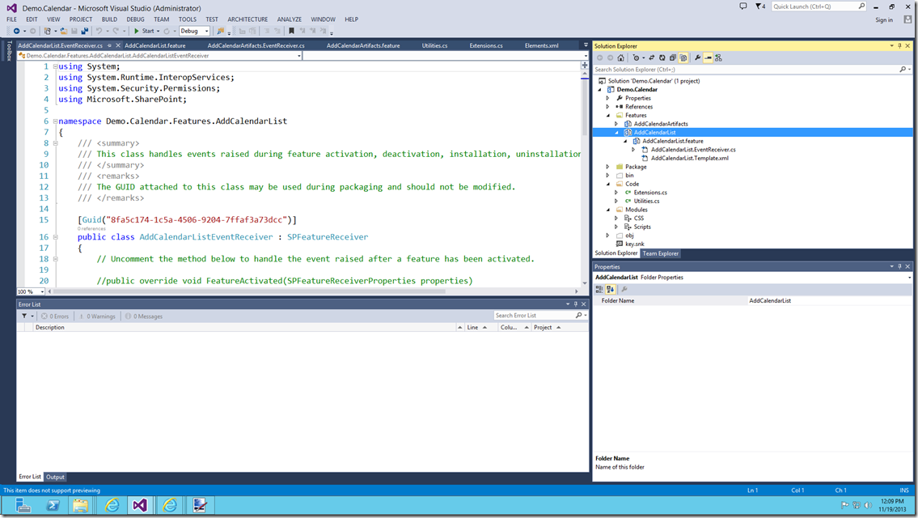Toggle a bookmark with the bookmark icon
This screenshot has height=518, width=918.
(291, 31)
